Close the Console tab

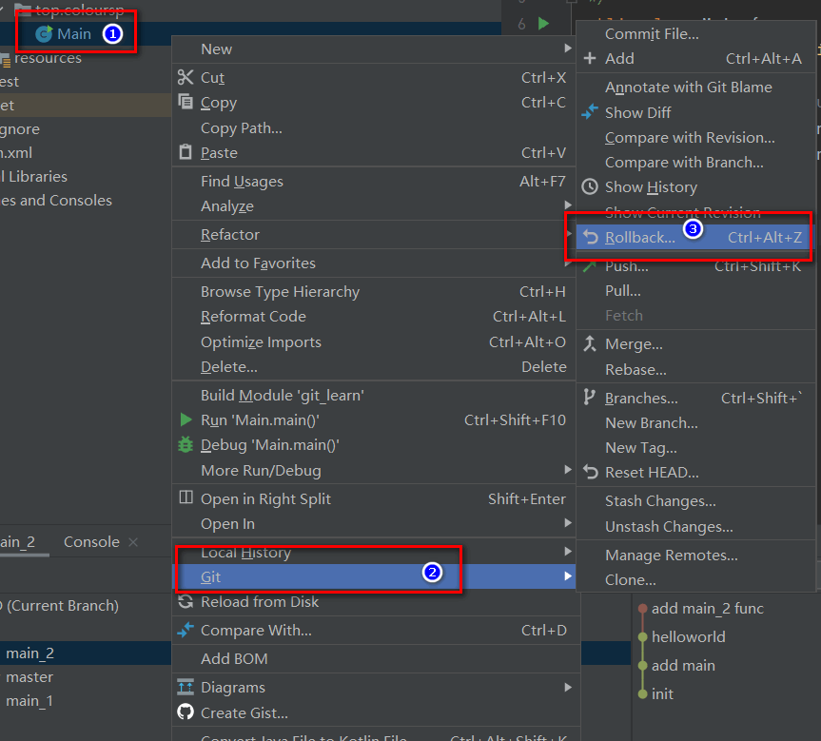[x=133, y=542]
